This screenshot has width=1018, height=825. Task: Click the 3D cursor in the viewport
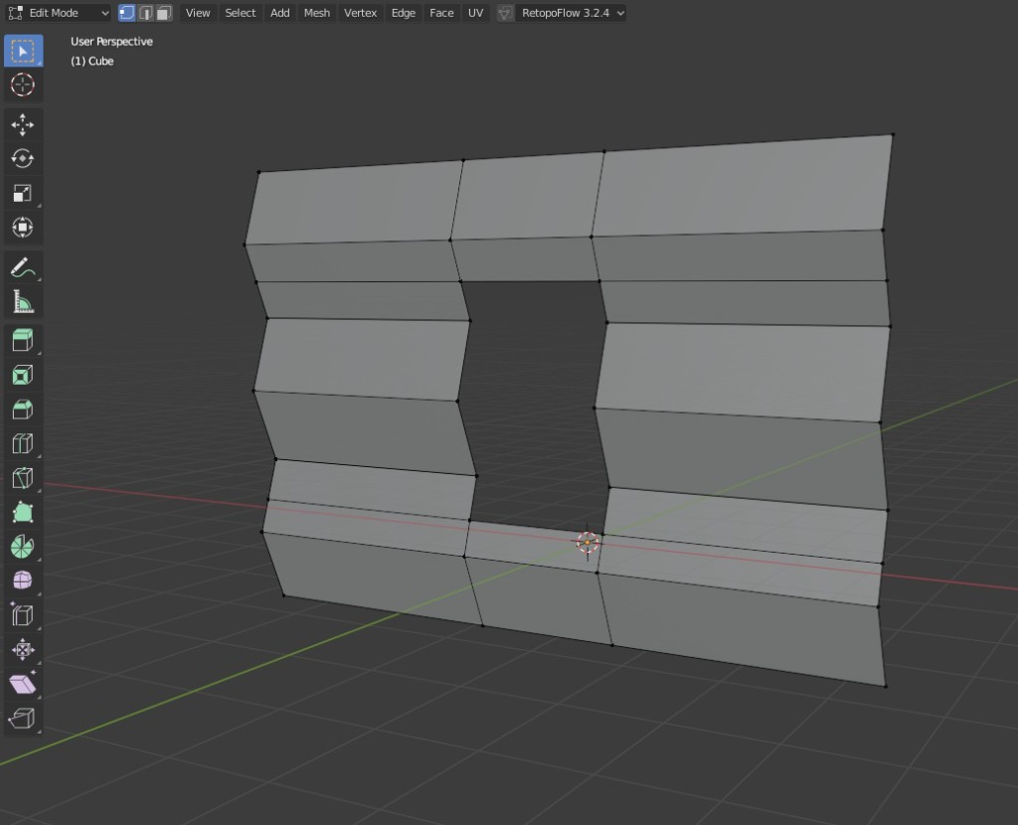tap(588, 542)
